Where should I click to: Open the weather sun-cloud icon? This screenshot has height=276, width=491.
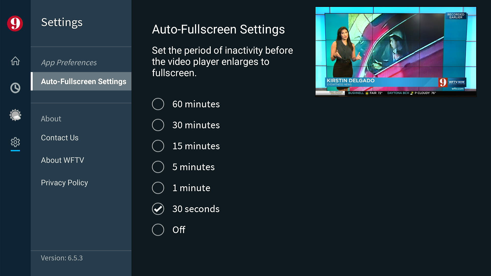pyautogui.click(x=15, y=115)
